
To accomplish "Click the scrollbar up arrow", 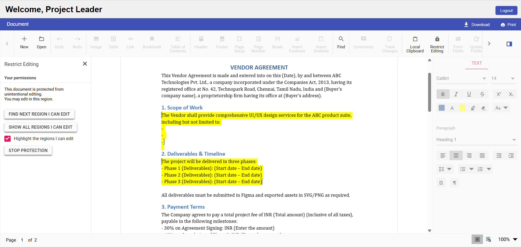I will coord(429,60).
